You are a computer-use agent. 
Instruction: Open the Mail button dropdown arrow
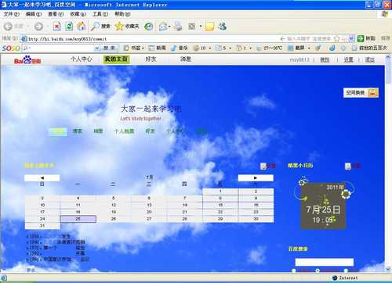(x=169, y=27)
